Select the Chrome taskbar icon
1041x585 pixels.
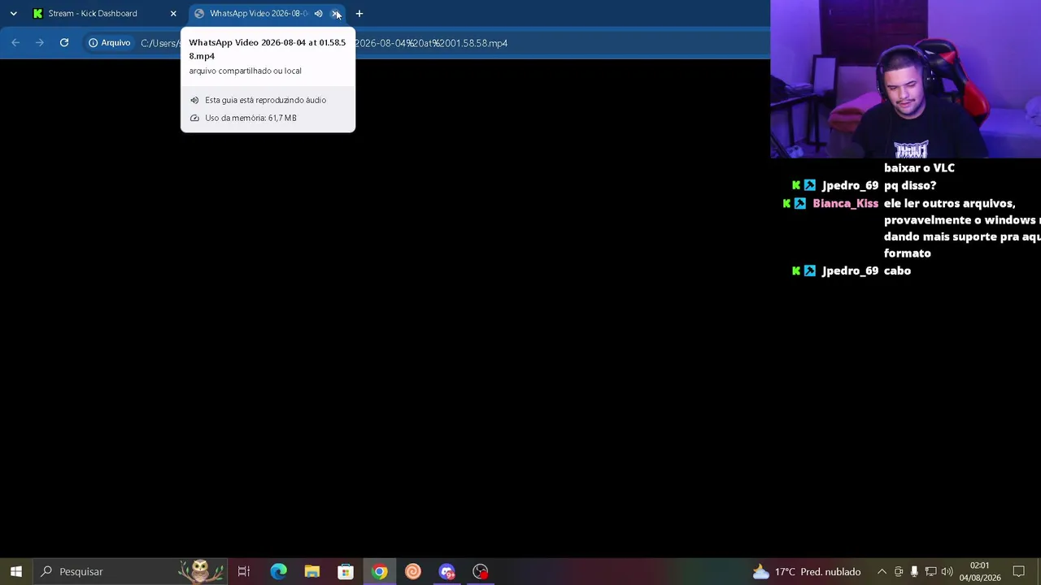tap(379, 571)
